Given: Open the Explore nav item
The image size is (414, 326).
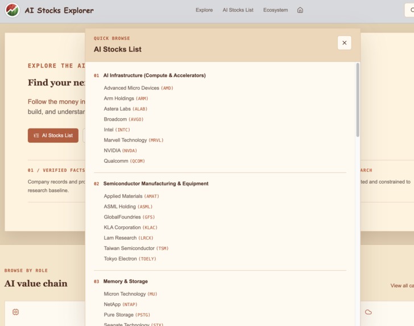Looking at the screenshot, I should [x=204, y=10].
